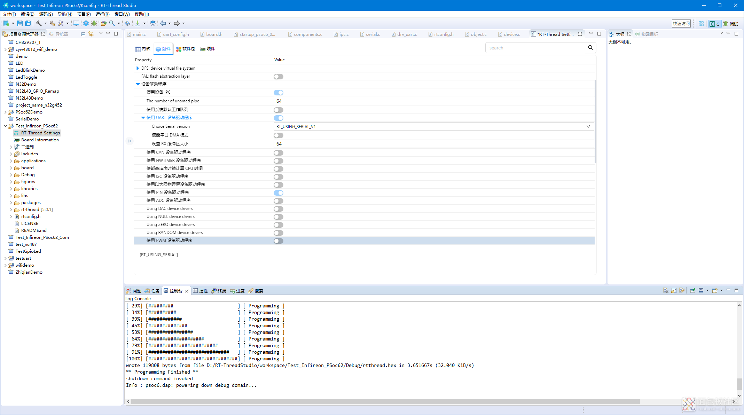The height and width of the screenshot is (415, 744).
Task: Open the terminal monitor icon in the toolbar
Action: [x=76, y=23]
